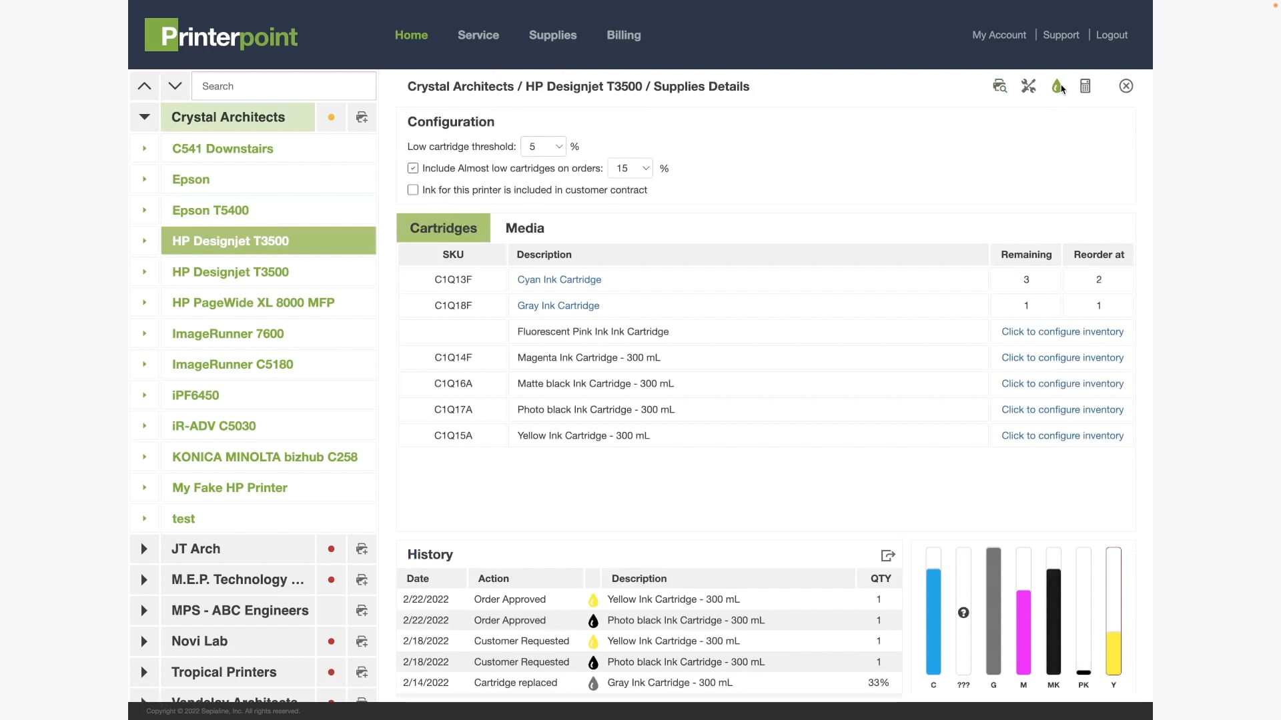Viewport: 1281px width, 720px height.
Task: Open Low cartridge threshold dropdown
Action: pyautogui.click(x=543, y=147)
